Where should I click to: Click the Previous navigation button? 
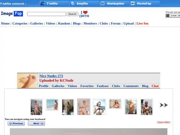click(x=16, y=123)
